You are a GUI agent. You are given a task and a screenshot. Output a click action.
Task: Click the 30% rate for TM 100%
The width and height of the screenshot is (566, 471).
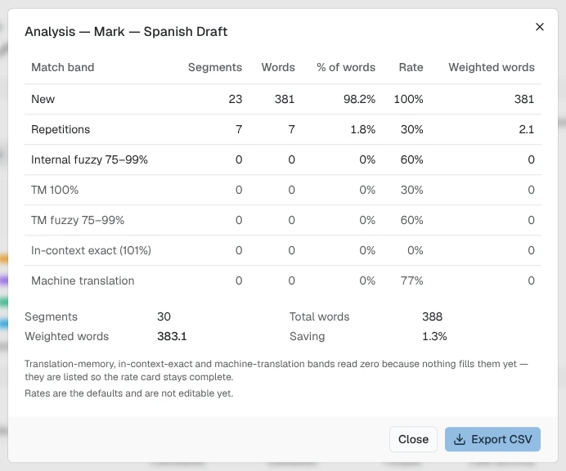pyautogui.click(x=412, y=190)
